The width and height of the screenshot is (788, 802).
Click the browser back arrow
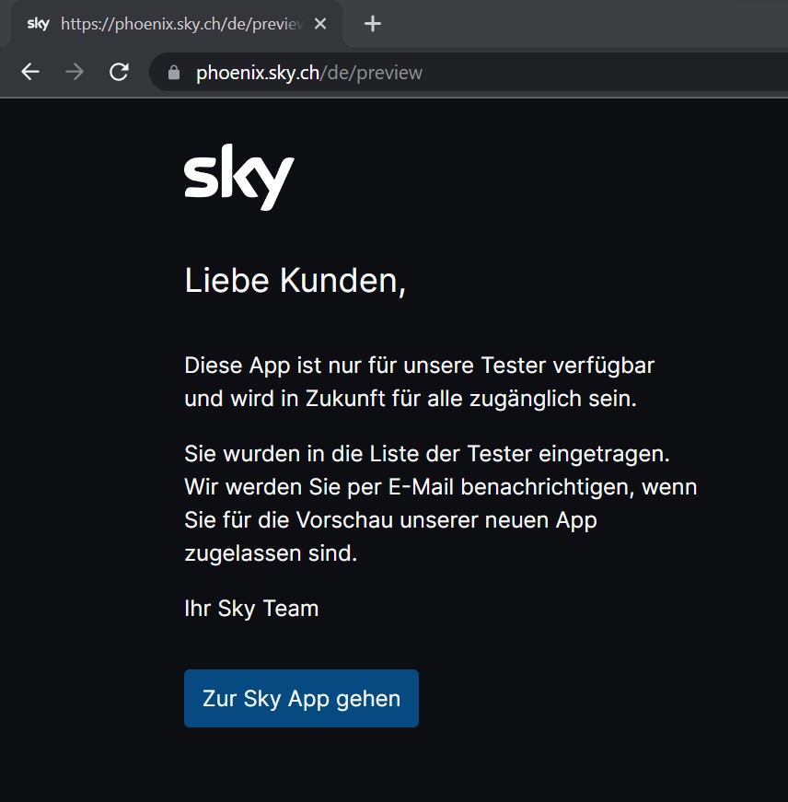[x=30, y=72]
